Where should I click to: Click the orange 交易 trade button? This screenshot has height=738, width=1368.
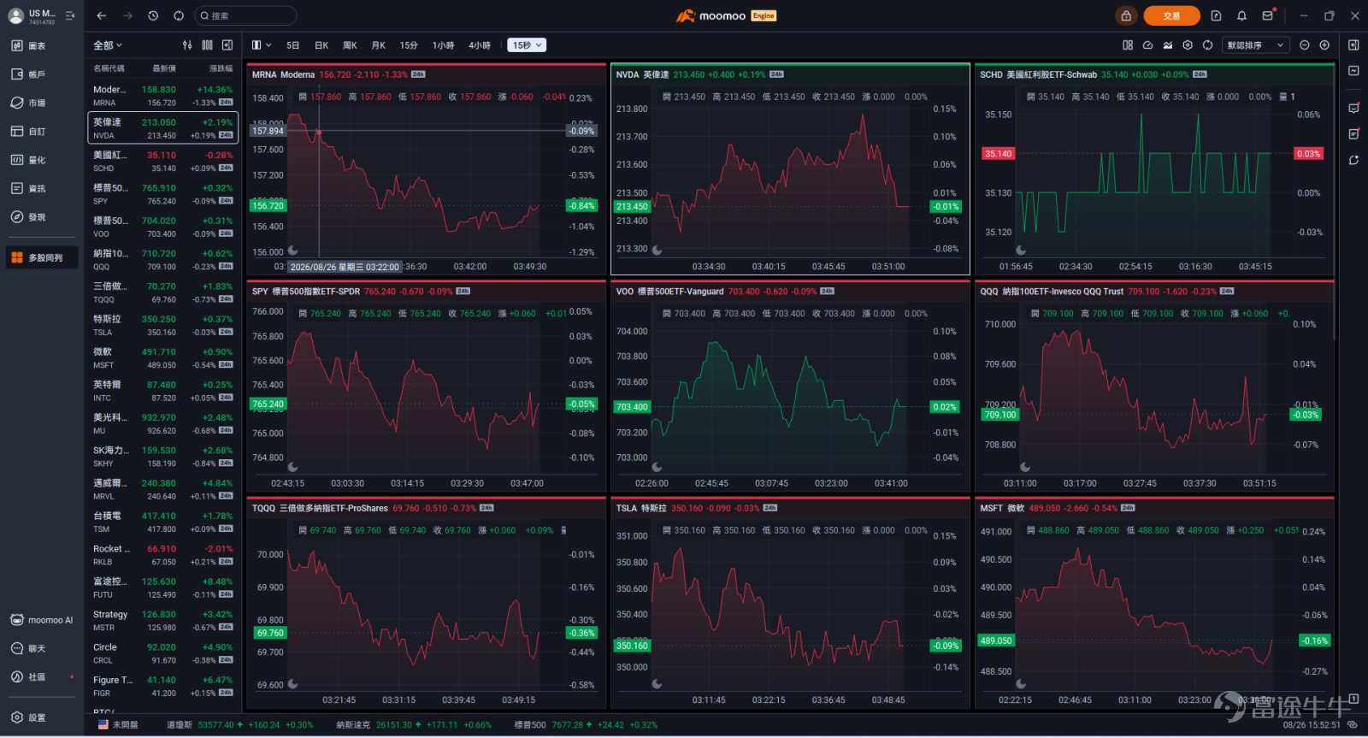[1171, 15]
